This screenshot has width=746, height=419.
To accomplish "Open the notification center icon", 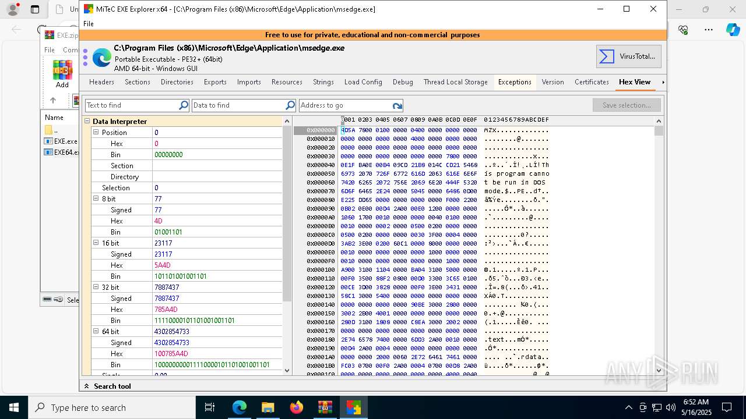I will [x=727, y=407].
